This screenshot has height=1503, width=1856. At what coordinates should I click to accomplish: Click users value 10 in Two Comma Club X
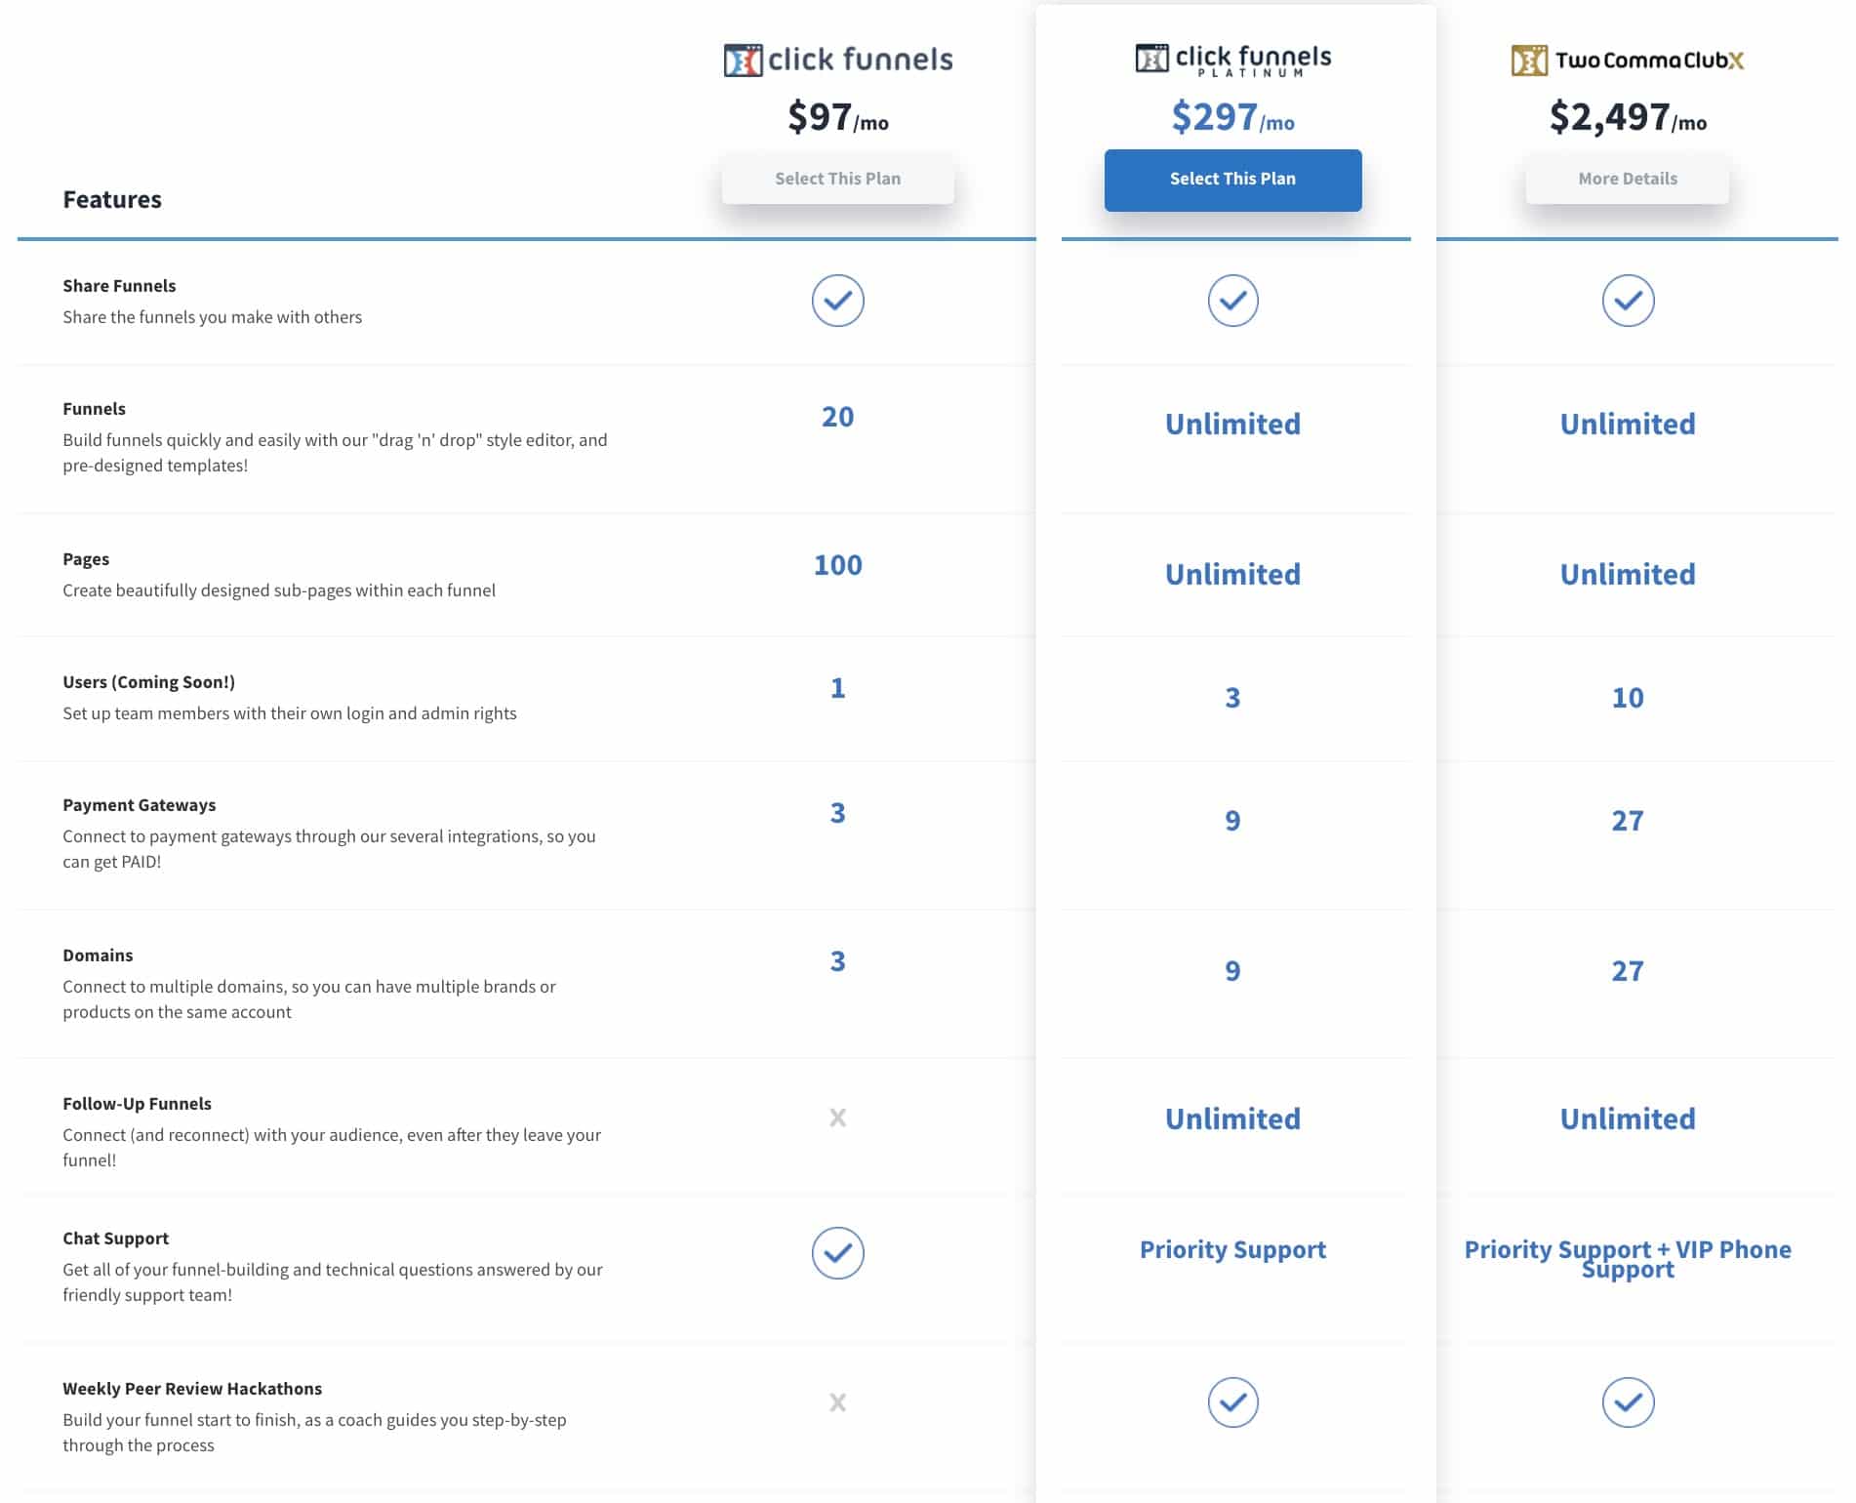pos(1628,698)
